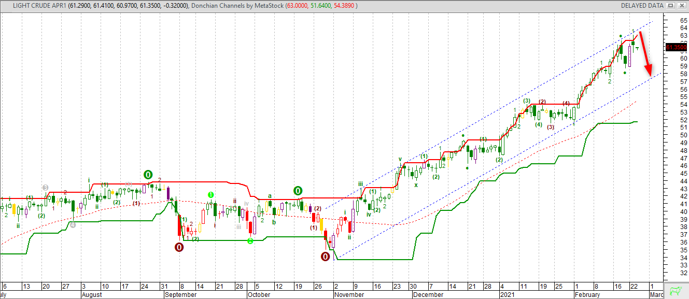Viewport: 689px width, 299px height.
Task: Click the September label on the time axis
Action: 180,295
